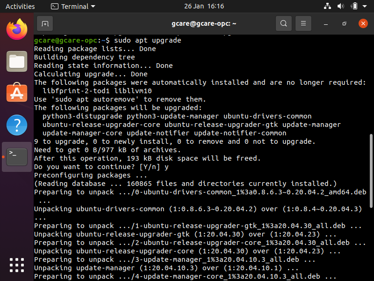Minimize the terminal window
Image resolution: width=374 pixels, height=281 pixels.
[x=326, y=24]
